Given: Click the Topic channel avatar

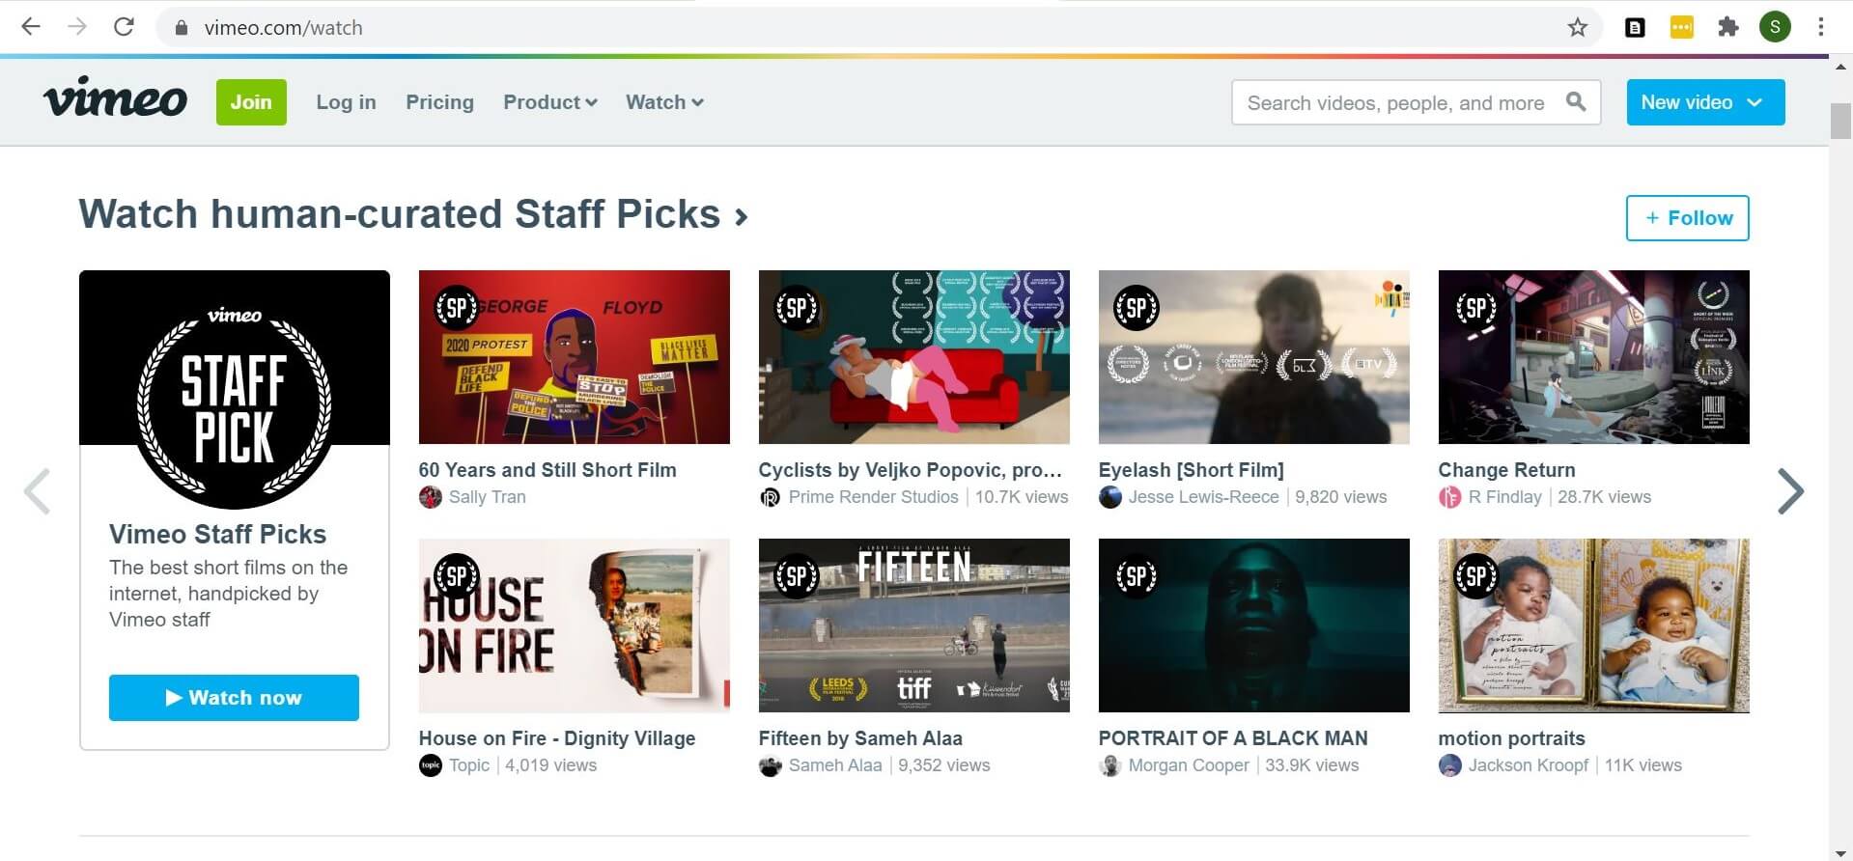Looking at the screenshot, I should point(431,765).
